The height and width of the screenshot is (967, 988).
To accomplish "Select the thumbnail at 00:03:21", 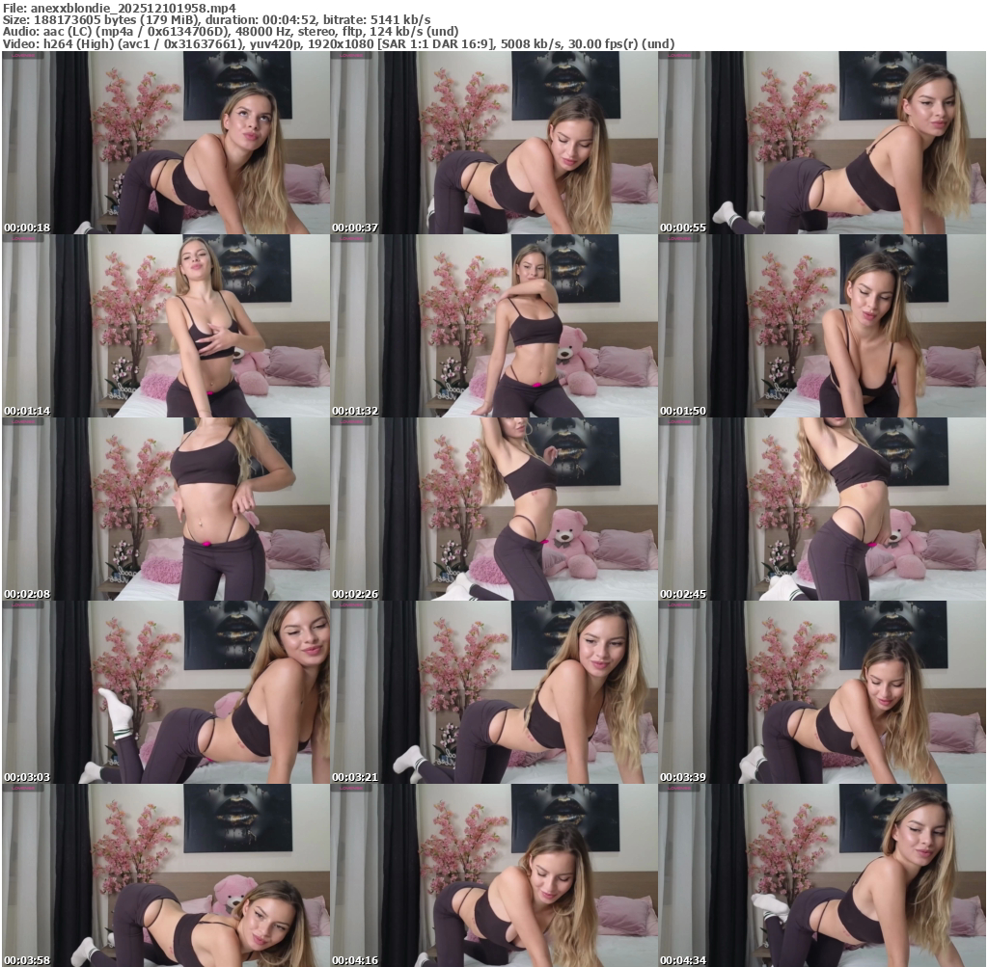I will (494, 692).
